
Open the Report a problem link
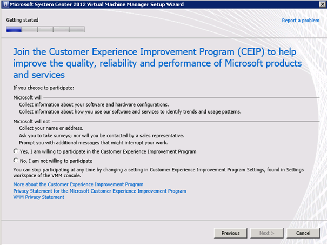coord(301,21)
